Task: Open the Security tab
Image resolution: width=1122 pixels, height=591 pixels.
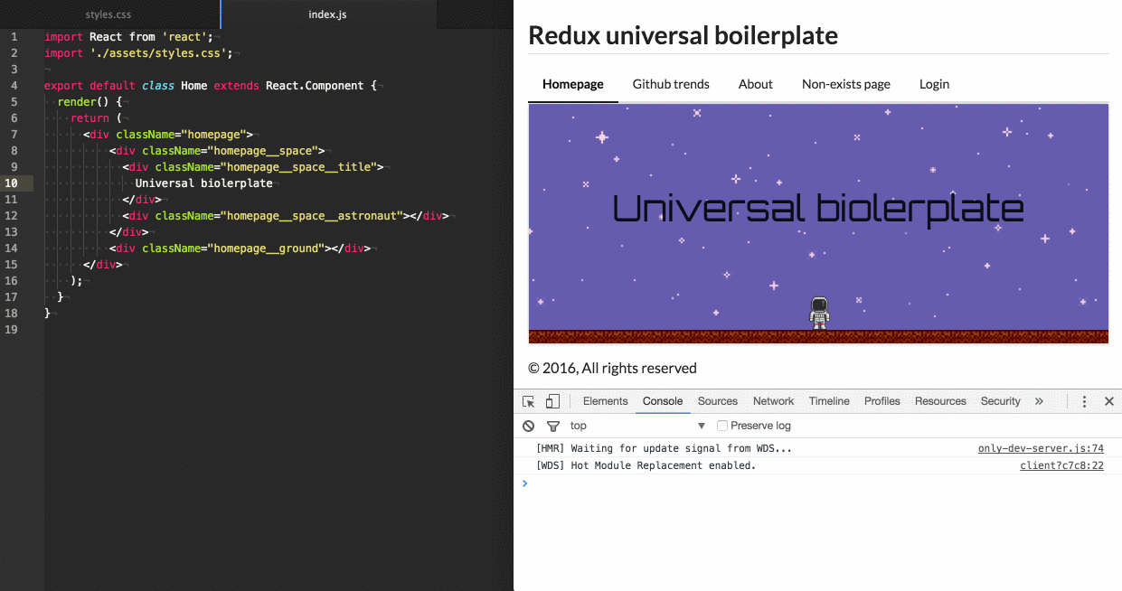Action: click(1001, 401)
